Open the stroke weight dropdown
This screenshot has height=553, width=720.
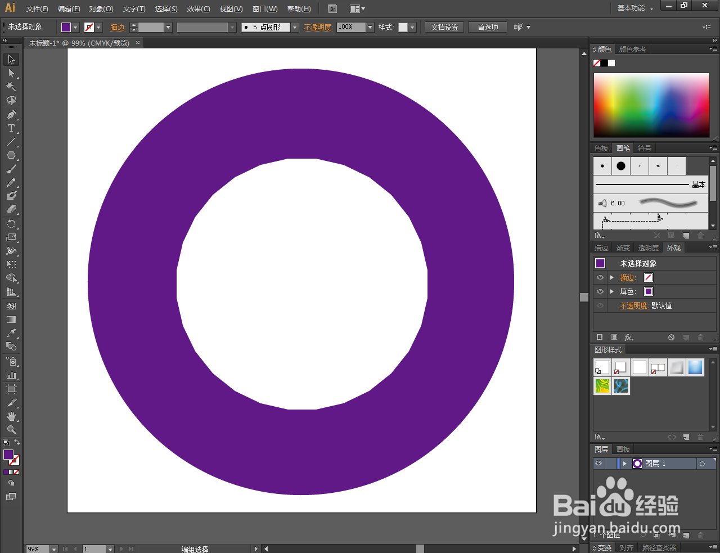coord(168,27)
